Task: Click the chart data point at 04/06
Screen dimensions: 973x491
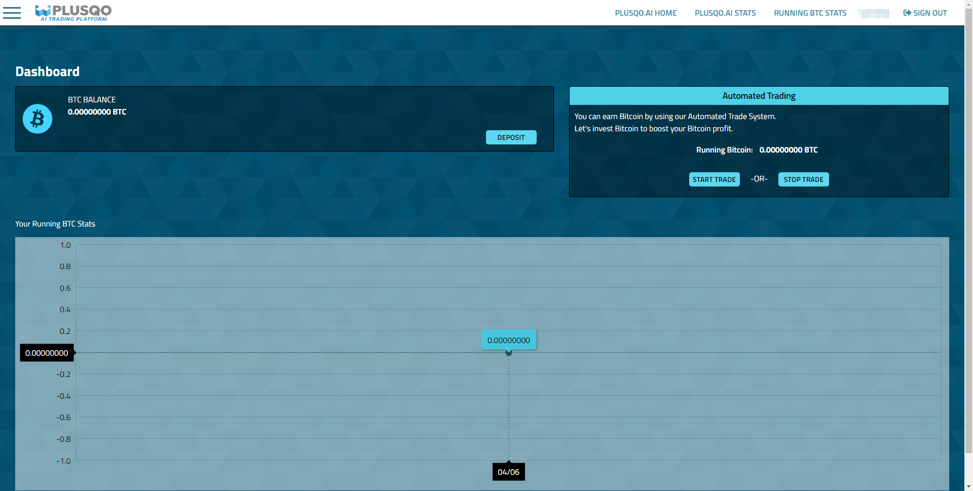Action: pos(509,353)
